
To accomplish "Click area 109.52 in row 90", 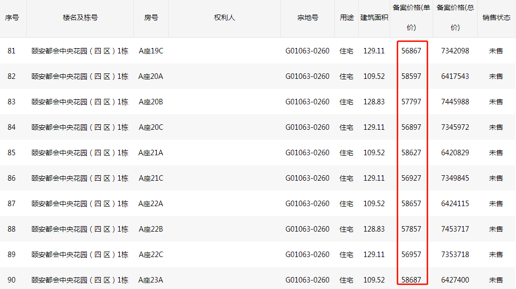I will point(374,280).
